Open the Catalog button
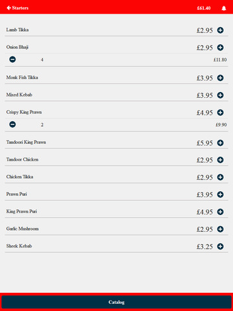The height and width of the screenshot is (311, 233). click(x=116, y=302)
